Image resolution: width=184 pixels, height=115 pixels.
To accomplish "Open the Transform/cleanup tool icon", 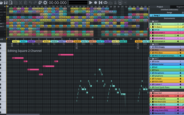I will (x=40, y=3).
